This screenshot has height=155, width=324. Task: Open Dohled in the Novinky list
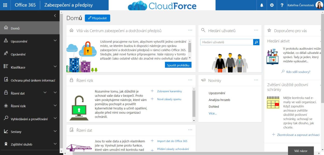click(x=214, y=107)
